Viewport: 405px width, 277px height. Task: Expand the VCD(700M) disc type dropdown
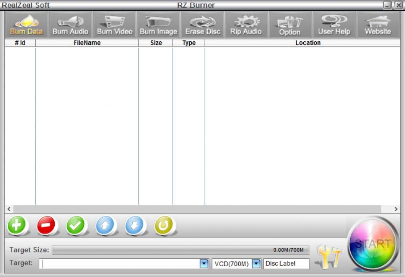point(256,264)
